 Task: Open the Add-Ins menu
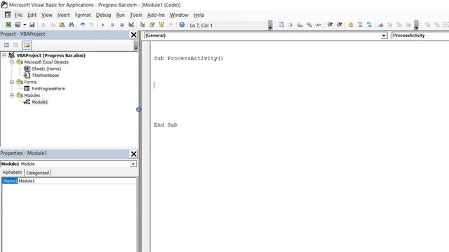click(156, 15)
